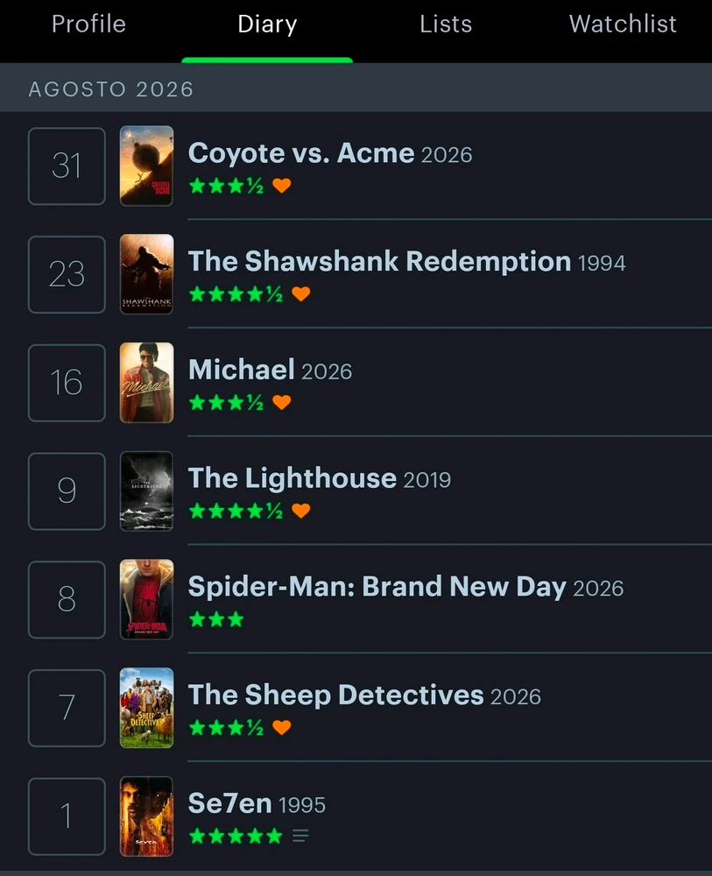Open the Coyote vs. Acme poster thumbnail
The image size is (712, 876).
147,166
